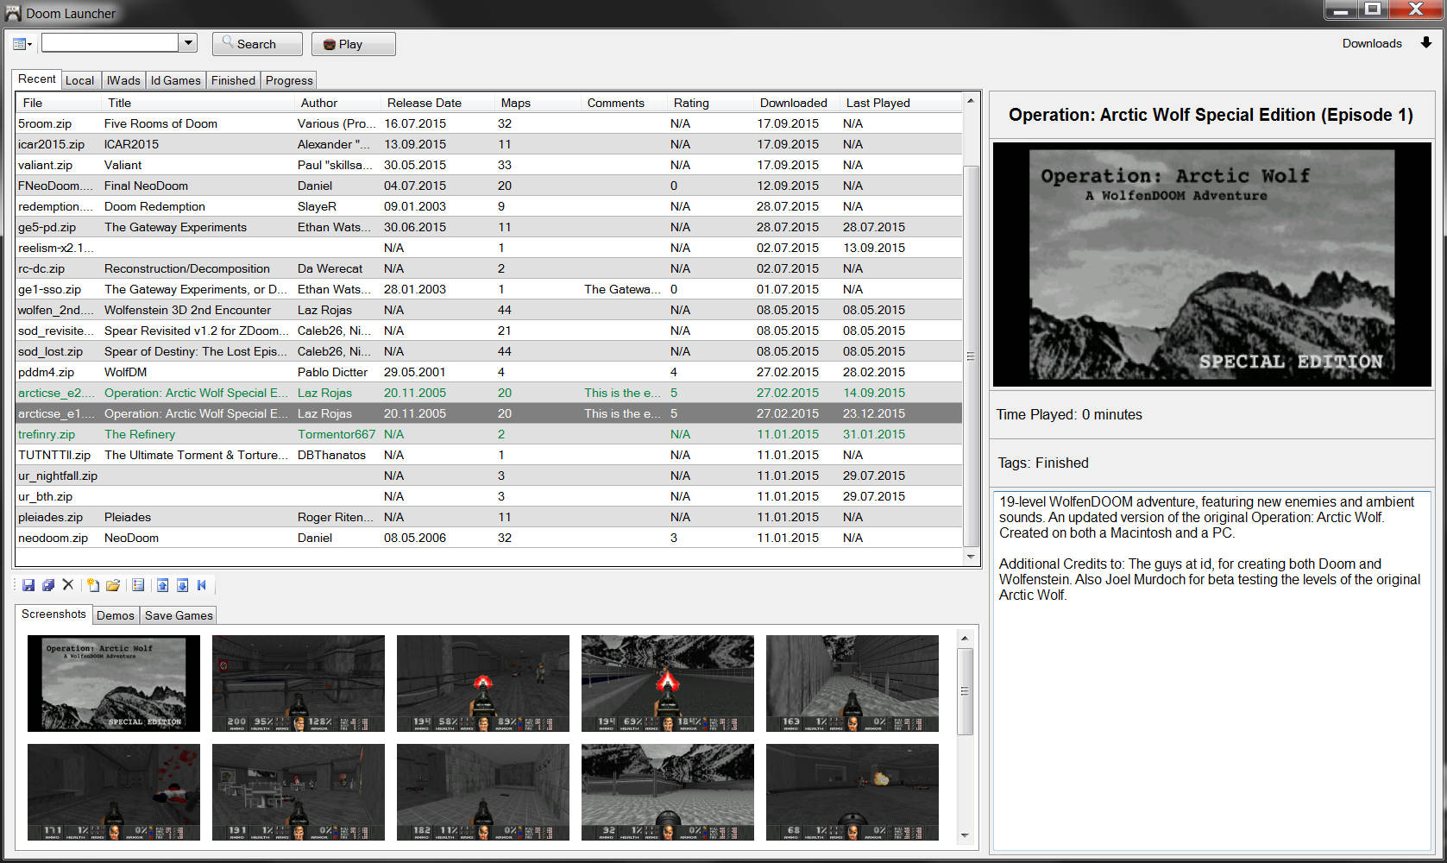
Task: Click the Downloads arrow icon
Action: 1425,43
